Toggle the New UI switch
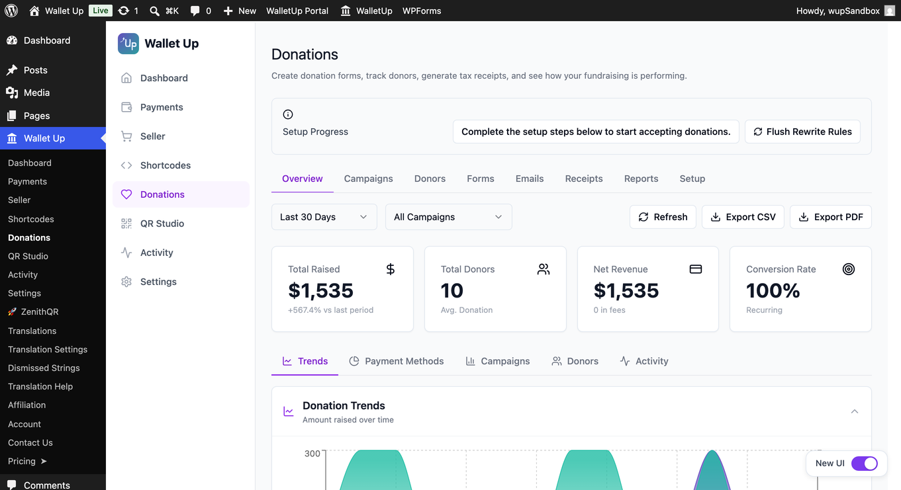This screenshot has height=490, width=901. pos(865,464)
